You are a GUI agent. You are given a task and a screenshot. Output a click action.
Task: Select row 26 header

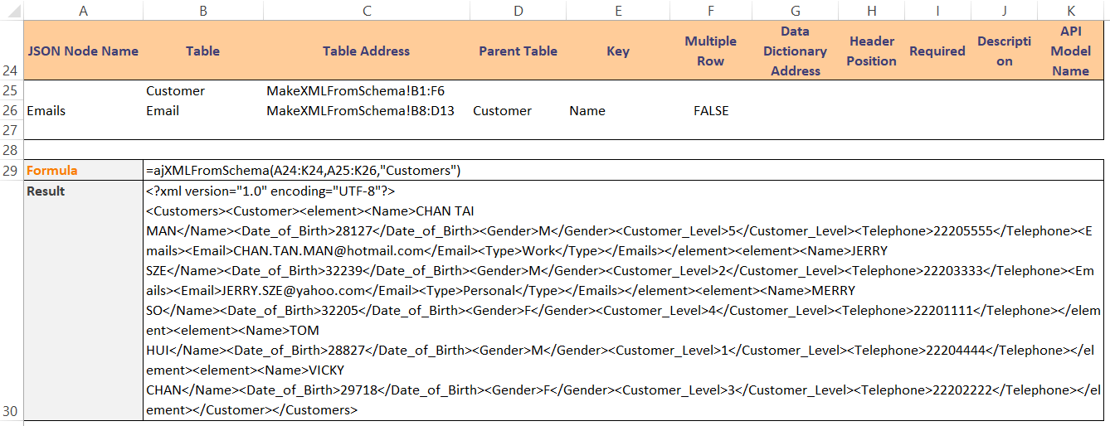(12, 111)
